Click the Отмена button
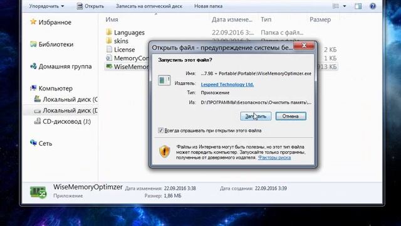Viewport: 401px width, 226px height. tap(291, 116)
